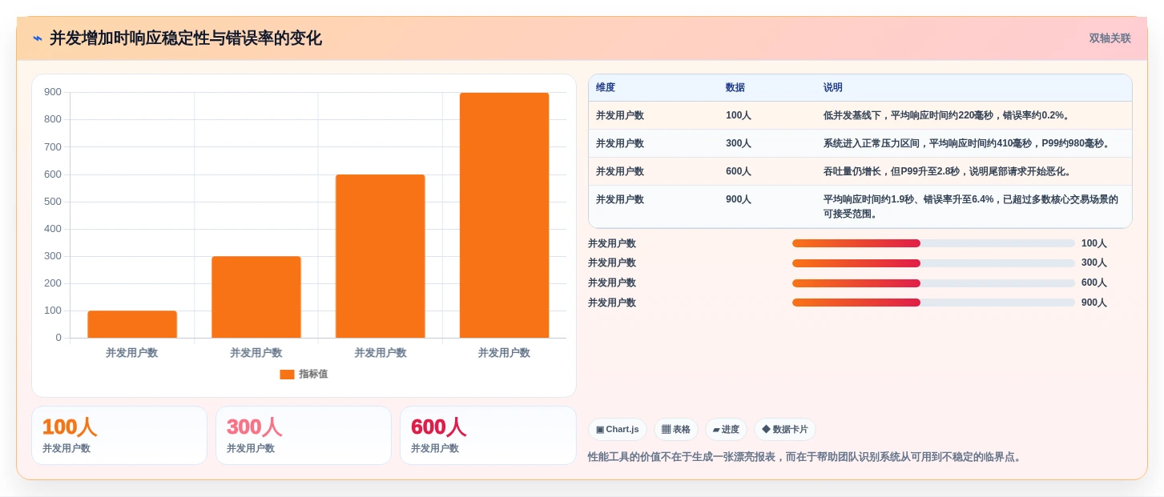1164x497 pixels.
Task: Click the lightning icon beside the title
Action: coord(38,38)
